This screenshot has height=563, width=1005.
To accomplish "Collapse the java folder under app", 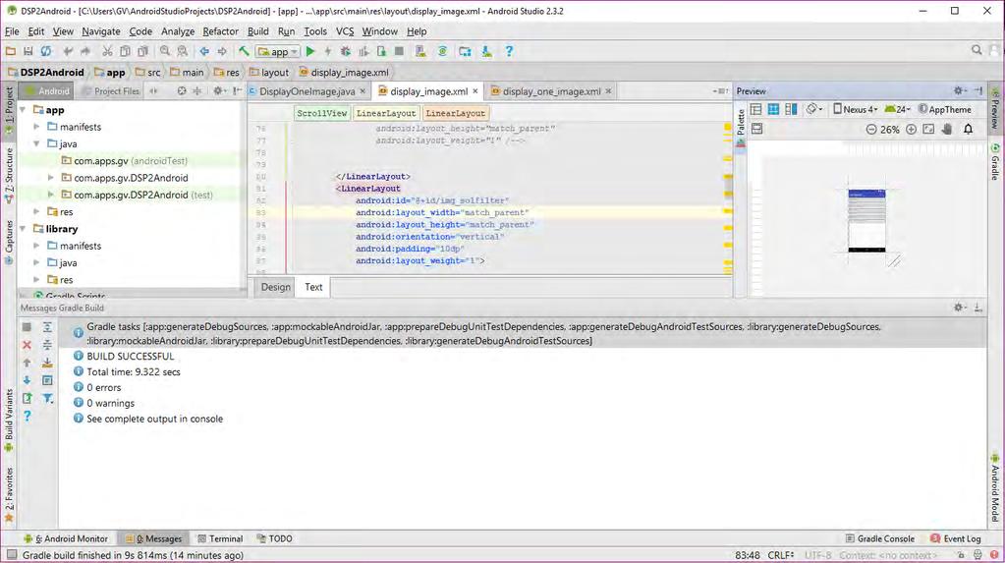I will tap(37, 143).
